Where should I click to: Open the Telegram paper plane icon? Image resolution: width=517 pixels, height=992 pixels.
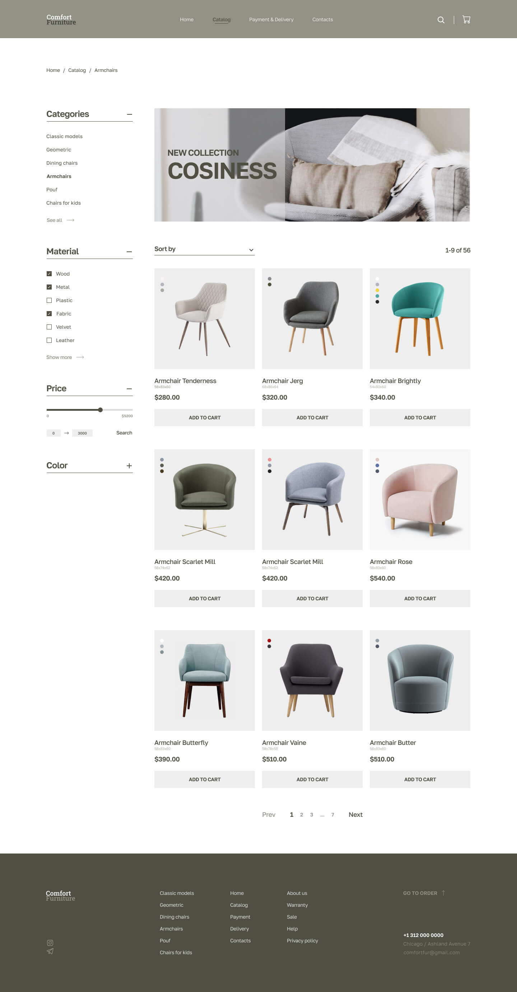[x=50, y=951]
